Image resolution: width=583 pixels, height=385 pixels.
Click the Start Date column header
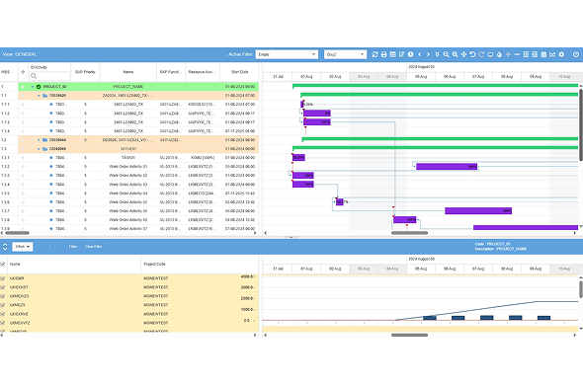[x=240, y=72]
